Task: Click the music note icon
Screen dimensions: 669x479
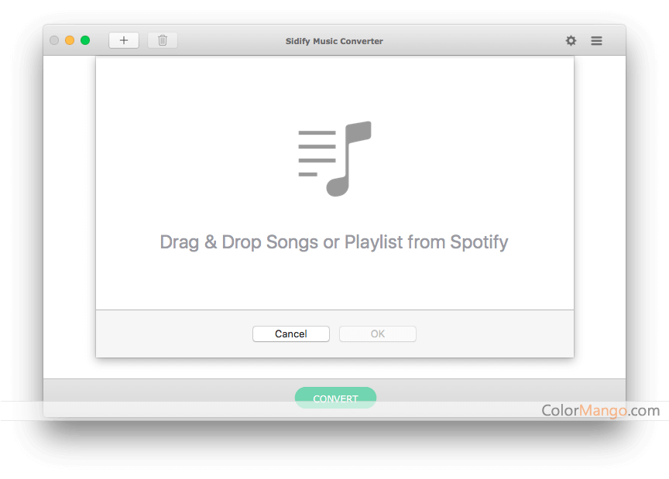Action: pyautogui.click(x=349, y=159)
